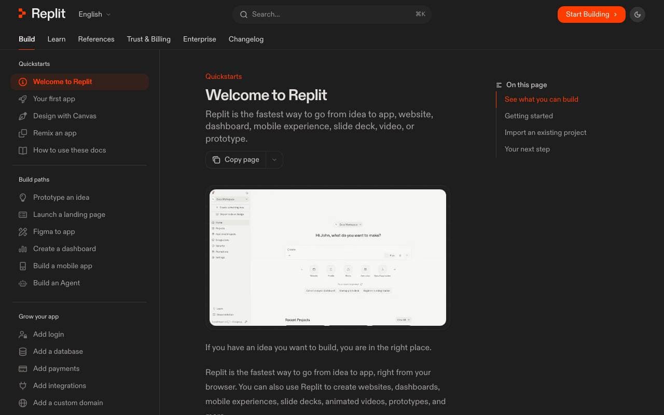Click the On this page list icon
Image resolution: width=664 pixels, height=415 pixels.
point(499,85)
